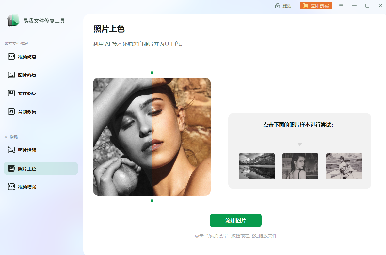
Task: Click the image repair (图片修复) icon
Action: [11, 75]
